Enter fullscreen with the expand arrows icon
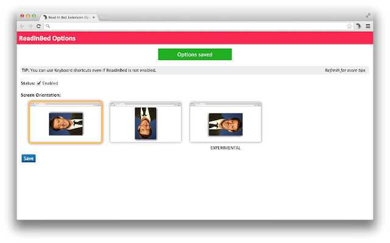The height and width of the screenshot is (243, 390). pyautogui.click(x=368, y=16)
